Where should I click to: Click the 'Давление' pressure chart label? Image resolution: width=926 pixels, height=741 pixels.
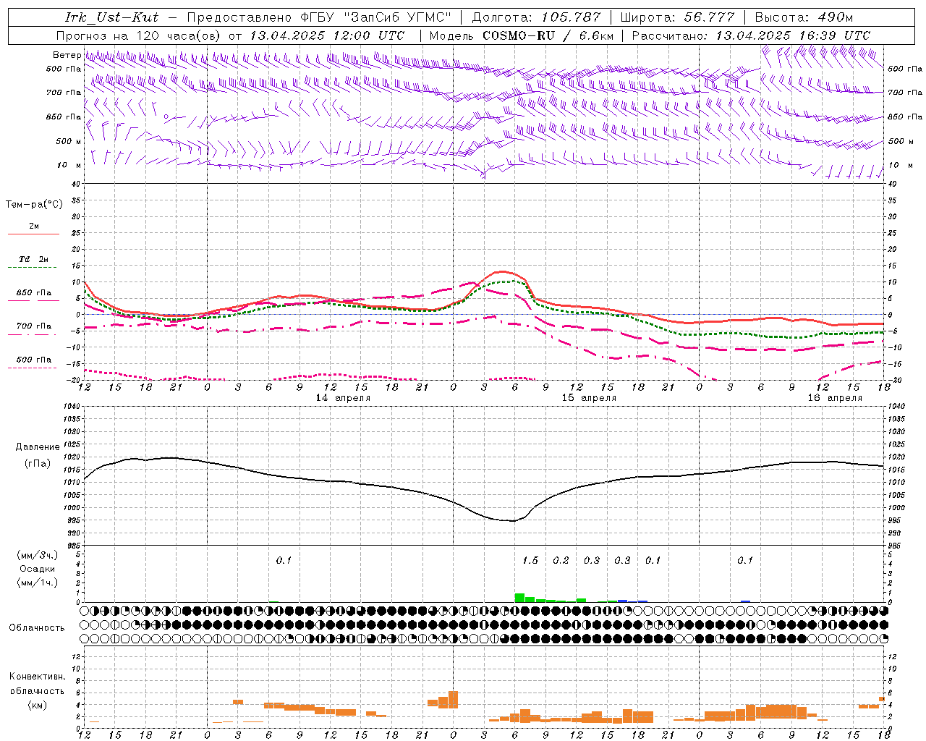click(38, 447)
